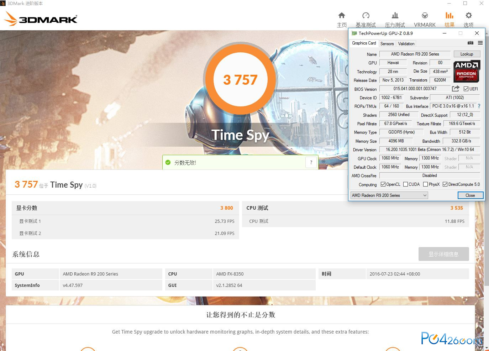489x351 pixels.
Task: Toggle the DirectCompute 5.0 checkbox
Action: click(x=445, y=184)
